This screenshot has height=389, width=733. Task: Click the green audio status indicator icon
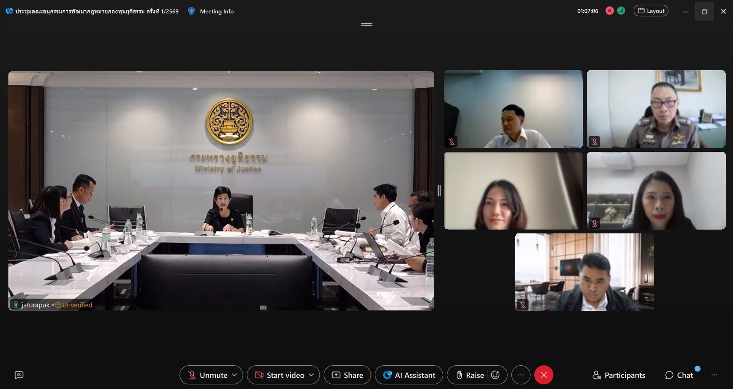pyautogui.click(x=621, y=11)
